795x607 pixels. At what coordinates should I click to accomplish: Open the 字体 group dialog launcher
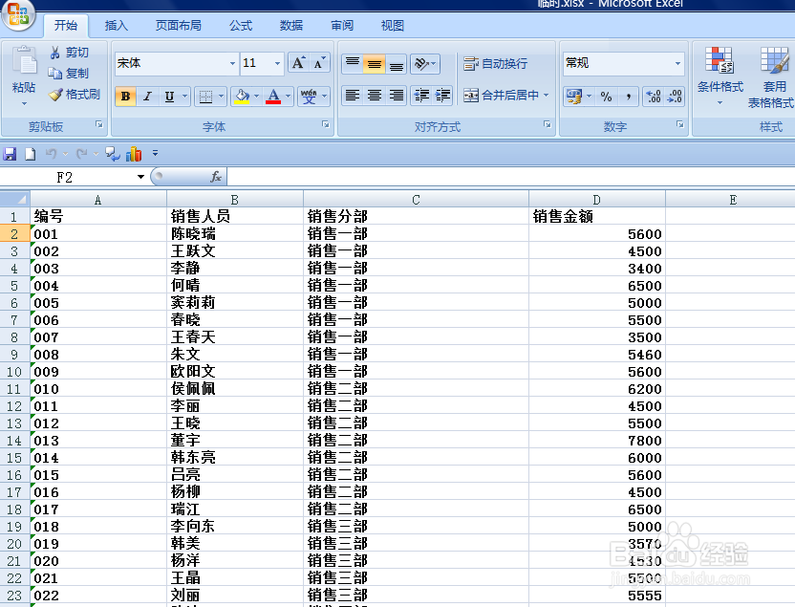point(326,124)
